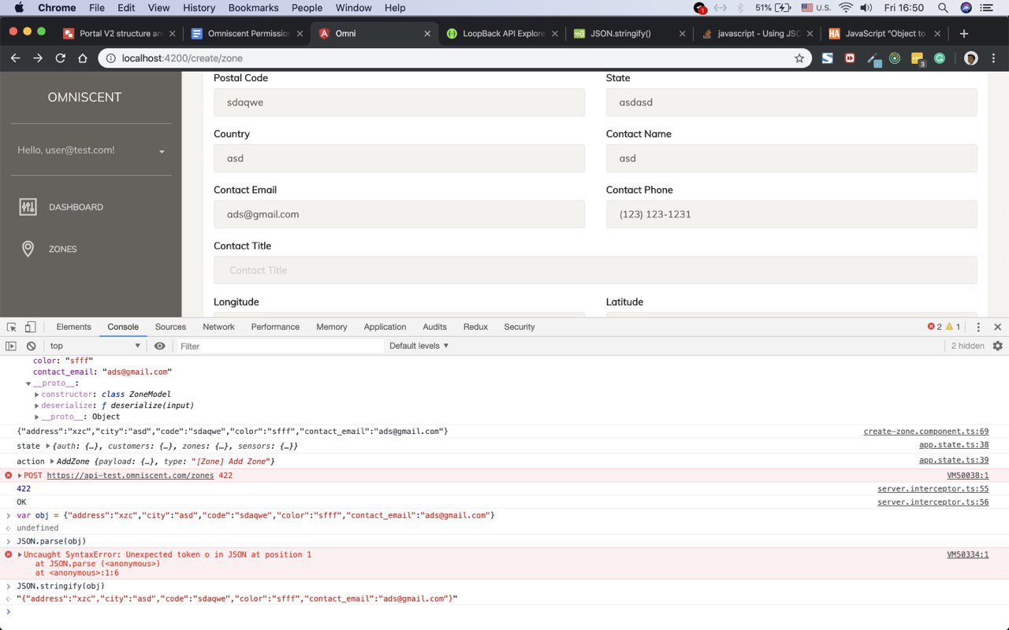The image size is (1009, 630).
Task: Click the Zones location pin icon
Action: [x=28, y=249]
